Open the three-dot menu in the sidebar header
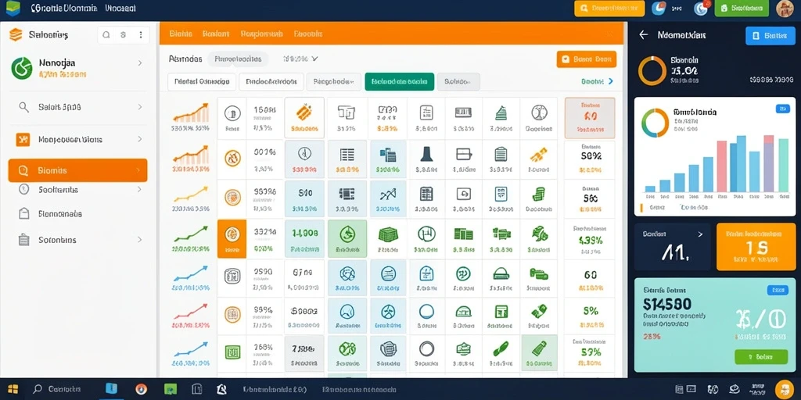The image size is (801, 400). [141, 35]
